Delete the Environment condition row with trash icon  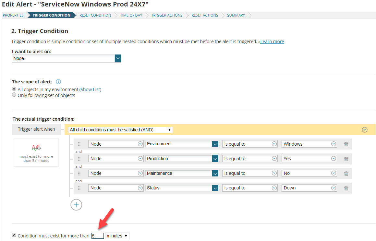coord(346,144)
